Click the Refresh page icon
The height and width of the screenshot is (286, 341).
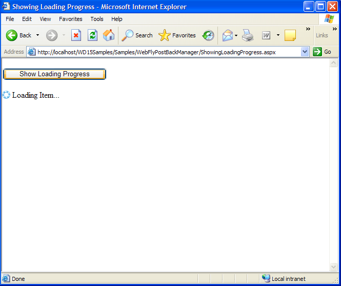tap(92, 35)
